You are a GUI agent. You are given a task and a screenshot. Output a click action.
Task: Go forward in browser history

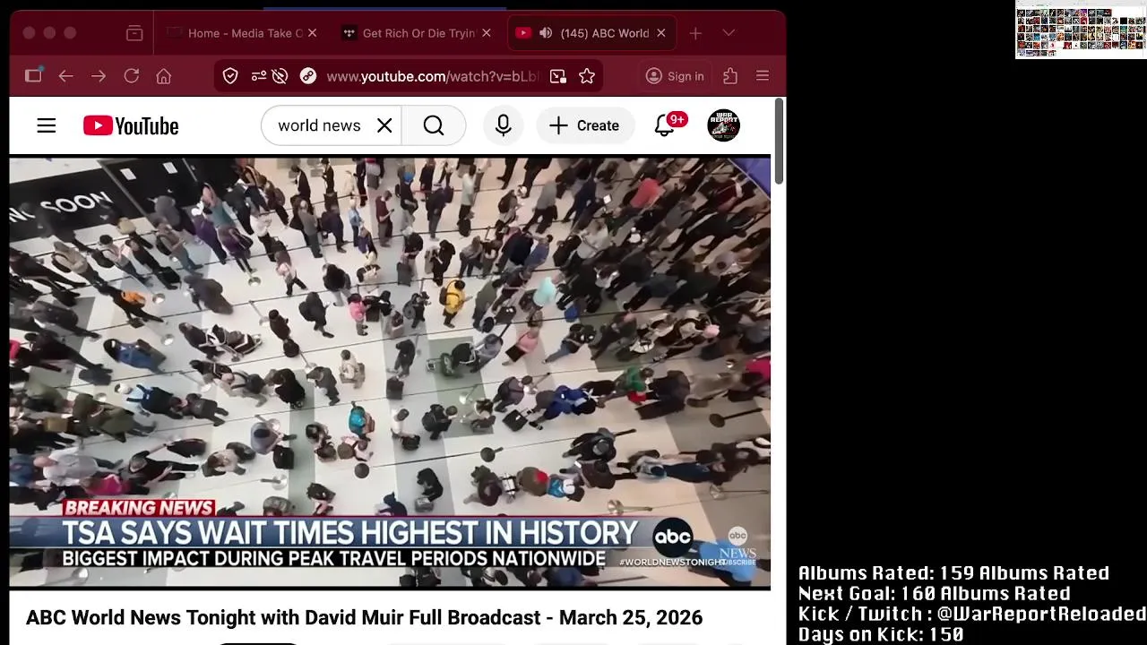point(99,77)
